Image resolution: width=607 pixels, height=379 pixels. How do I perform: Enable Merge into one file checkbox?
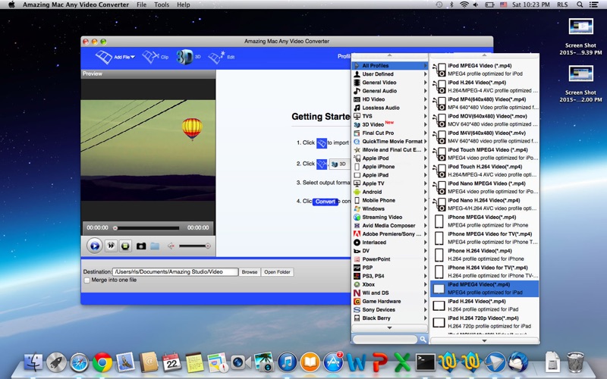click(x=86, y=280)
